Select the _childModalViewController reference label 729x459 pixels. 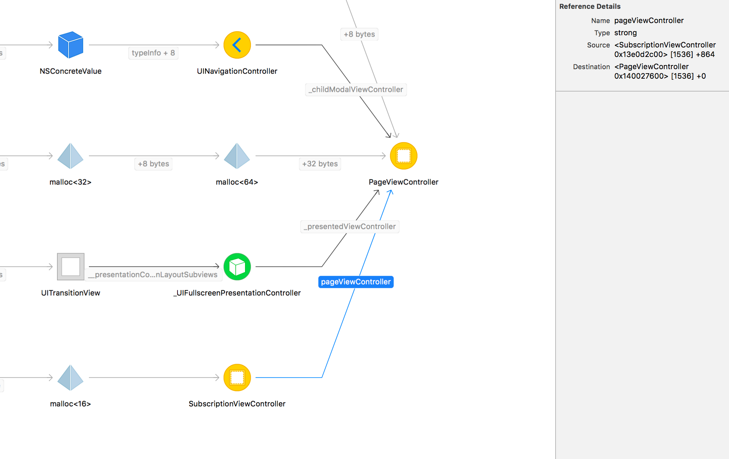pyautogui.click(x=356, y=89)
